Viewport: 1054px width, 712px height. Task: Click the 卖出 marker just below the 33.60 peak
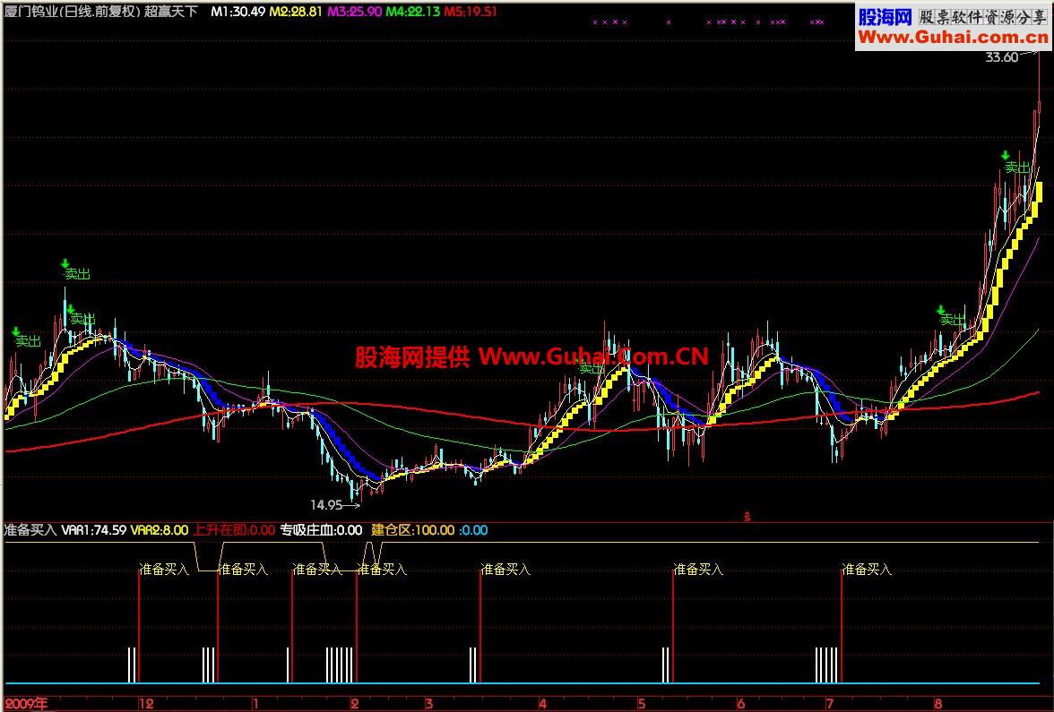coord(1017,167)
